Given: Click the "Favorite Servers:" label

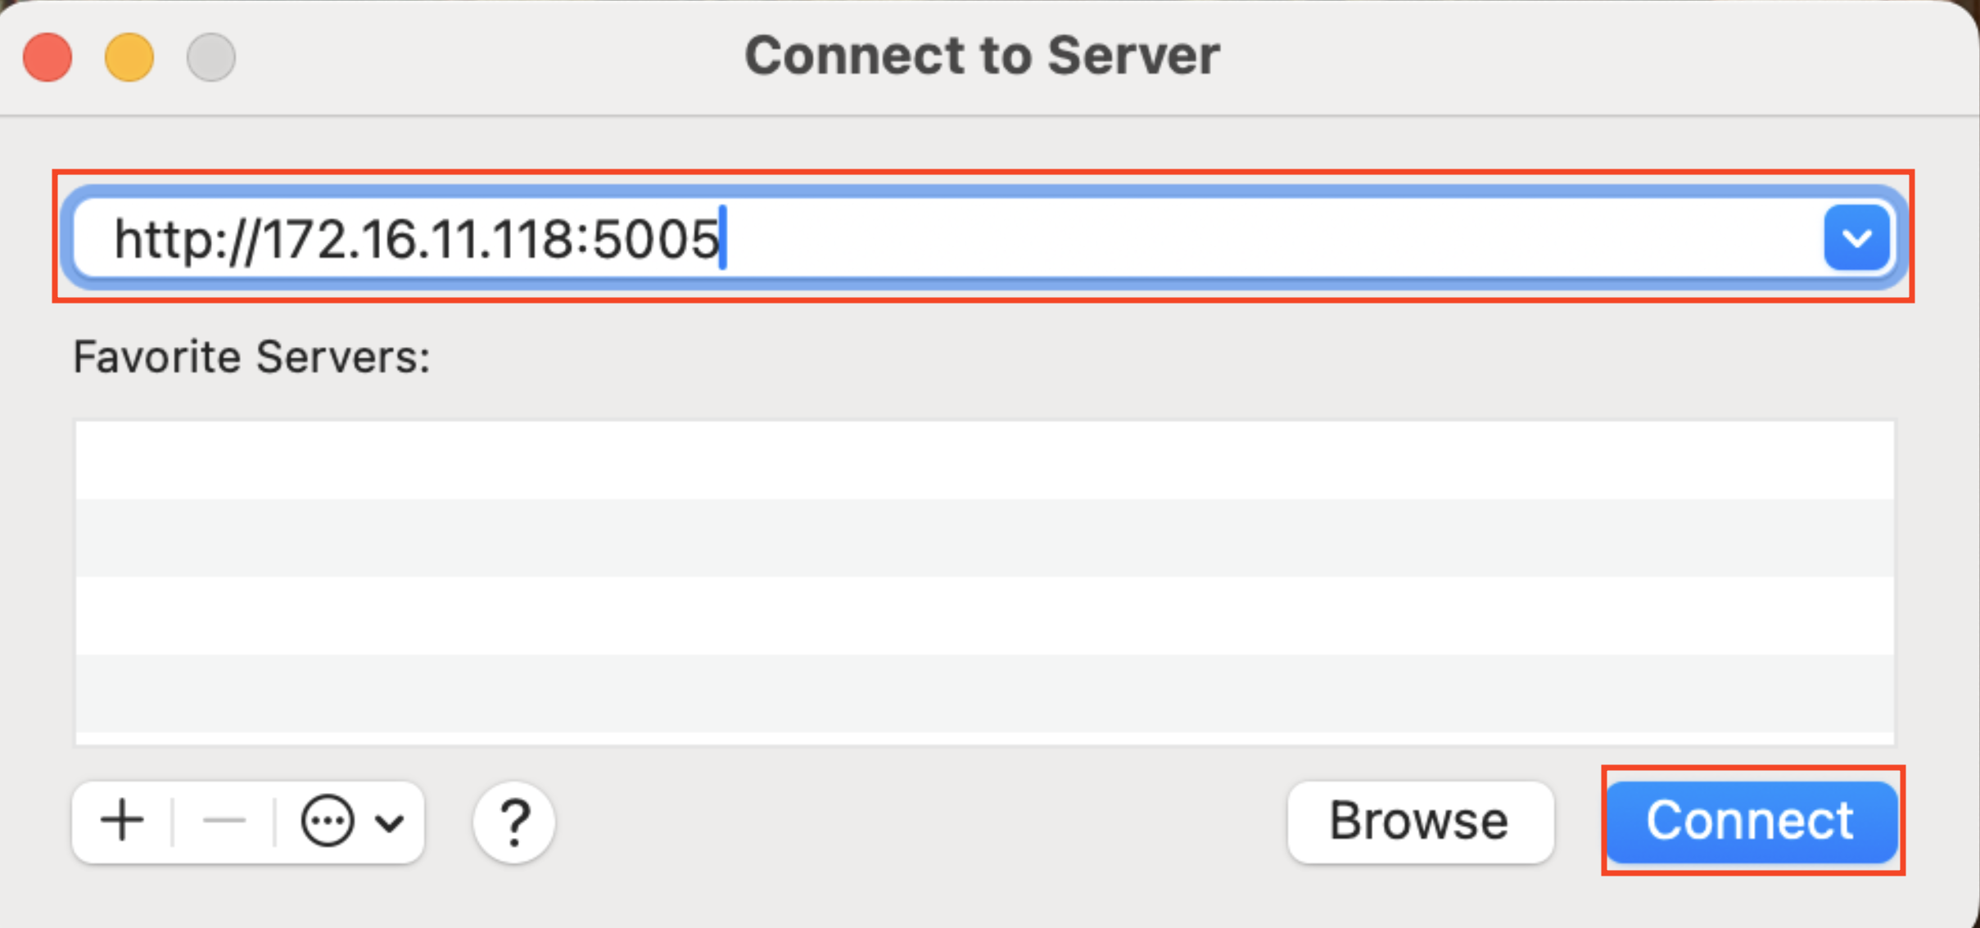Looking at the screenshot, I should tap(251, 357).
